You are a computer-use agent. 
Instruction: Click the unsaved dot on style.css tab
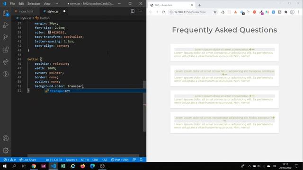coord(64,11)
